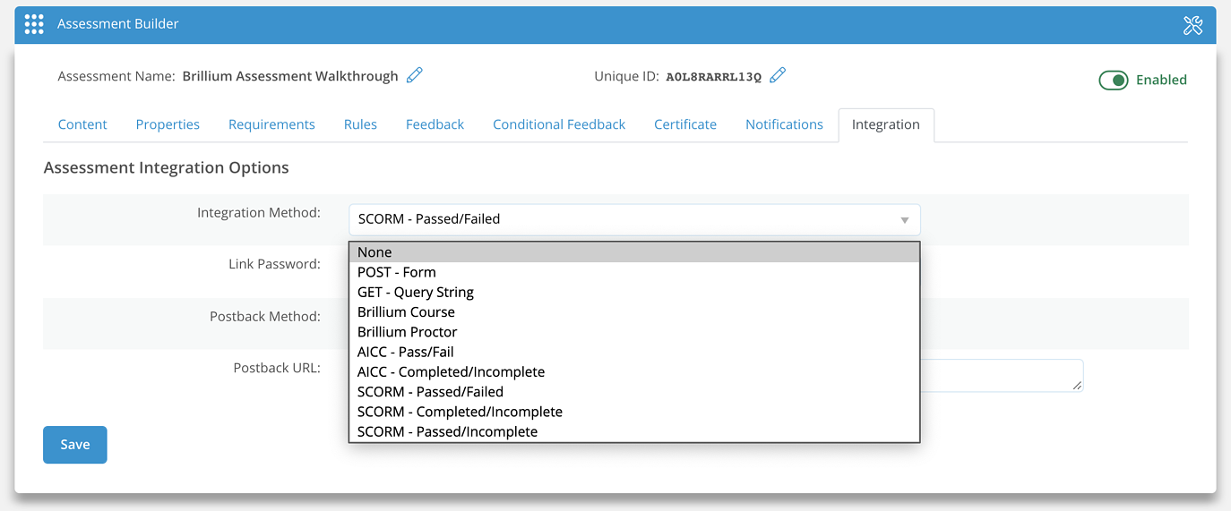Screen dimensions: 1231x511
Task: Edit the assessment name pencil icon
Action: click(x=415, y=75)
